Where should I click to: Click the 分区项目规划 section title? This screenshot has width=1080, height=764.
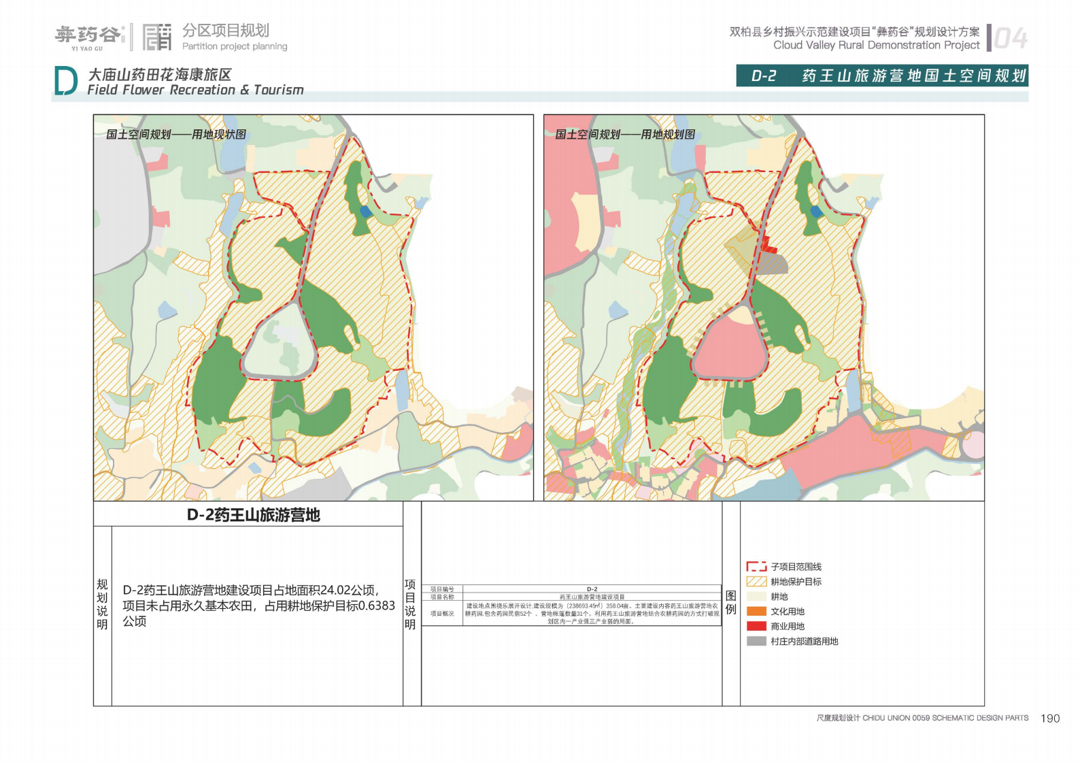(226, 31)
